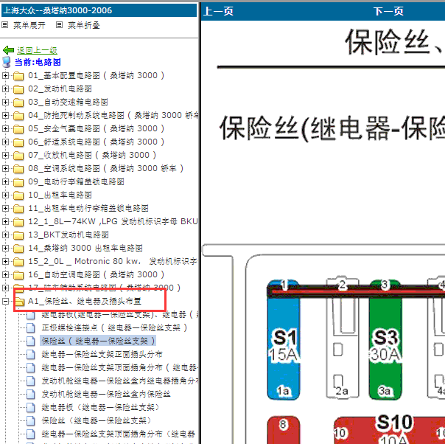
Task: Open highlighted 保险丝（继电器—保险丝支架）page
Action: (x=98, y=341)
